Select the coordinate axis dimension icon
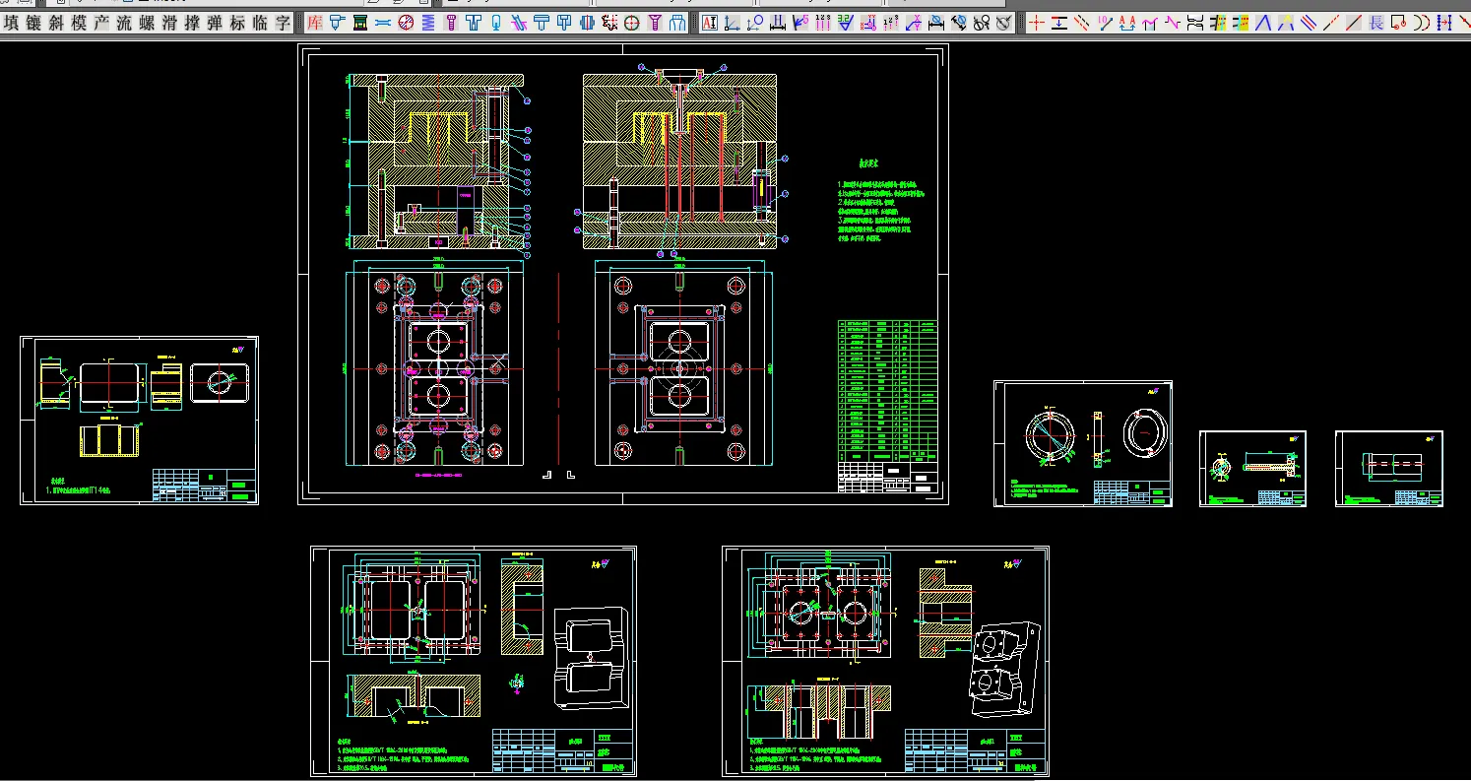Screen dimensions: 1471x781 pyautogui.click(x=732, y=23)
